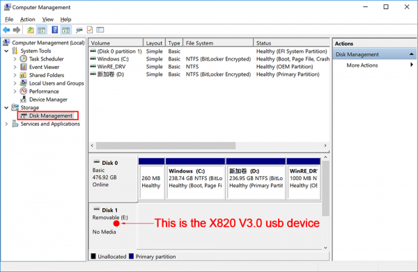Click the Disk 0 Basic 476.92 GB label

point(104,174)
